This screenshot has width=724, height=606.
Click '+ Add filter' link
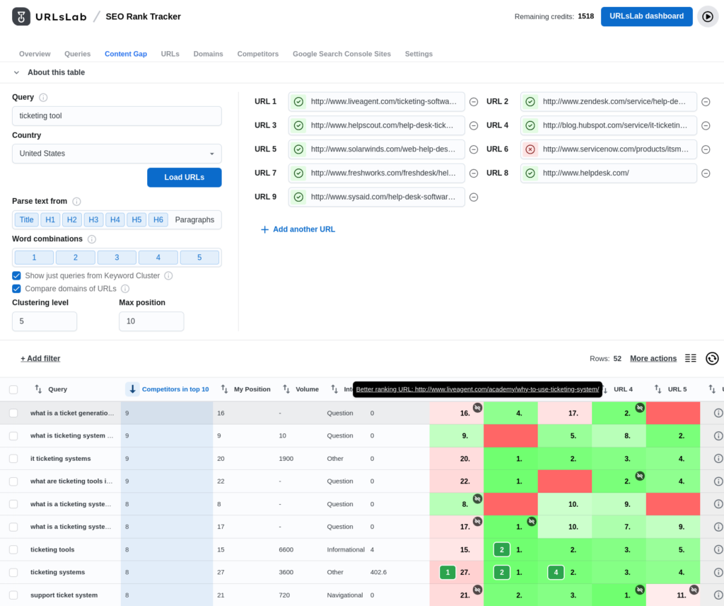click(x=40, y=358)
